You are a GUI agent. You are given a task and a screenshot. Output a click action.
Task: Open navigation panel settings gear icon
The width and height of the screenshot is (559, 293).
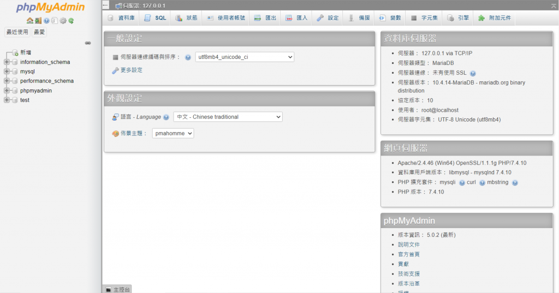pyautogui.click(x=63, y=21)
